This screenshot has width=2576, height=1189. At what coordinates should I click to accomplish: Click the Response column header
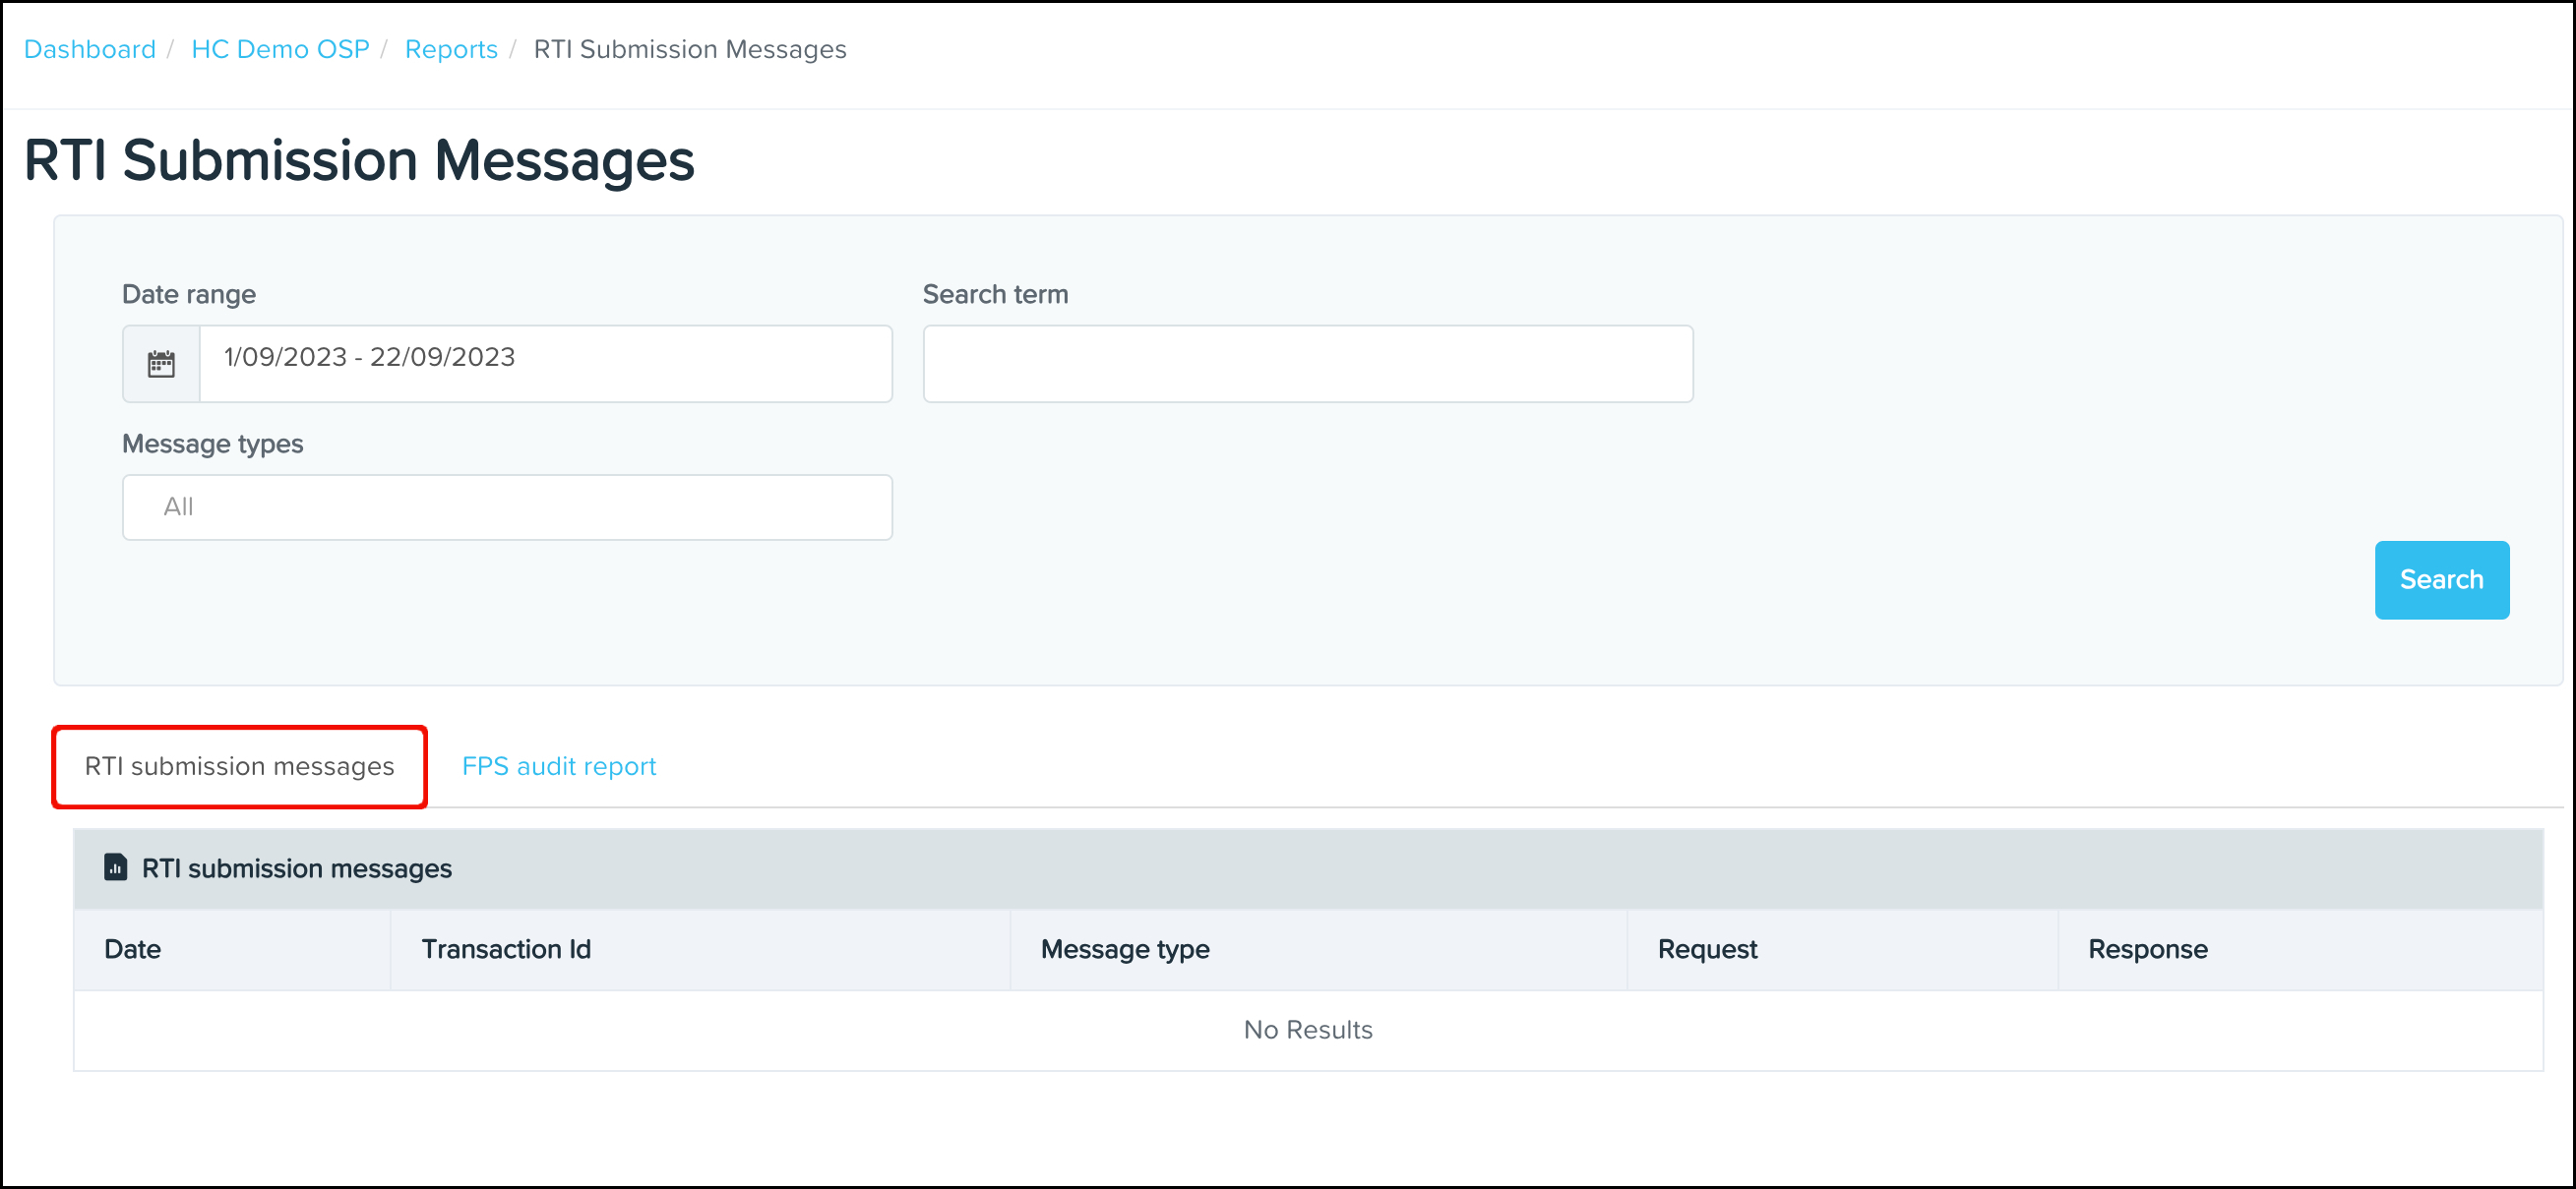[2147, 948]
